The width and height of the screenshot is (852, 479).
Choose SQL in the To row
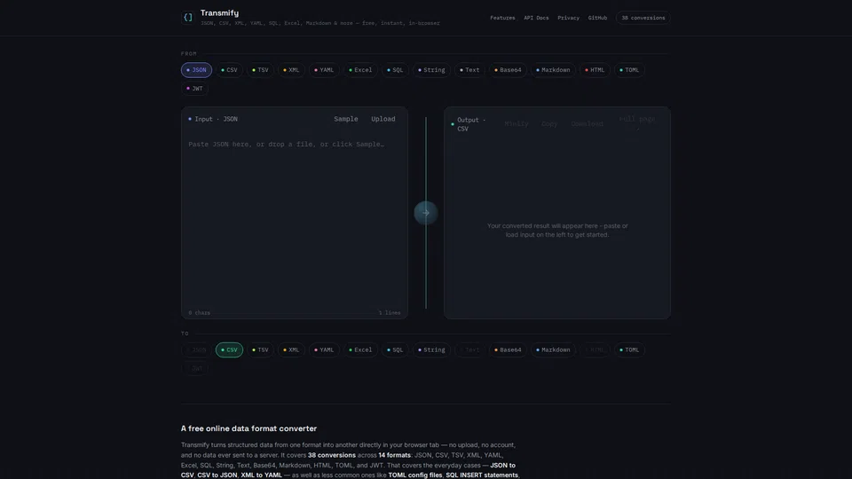395,349
